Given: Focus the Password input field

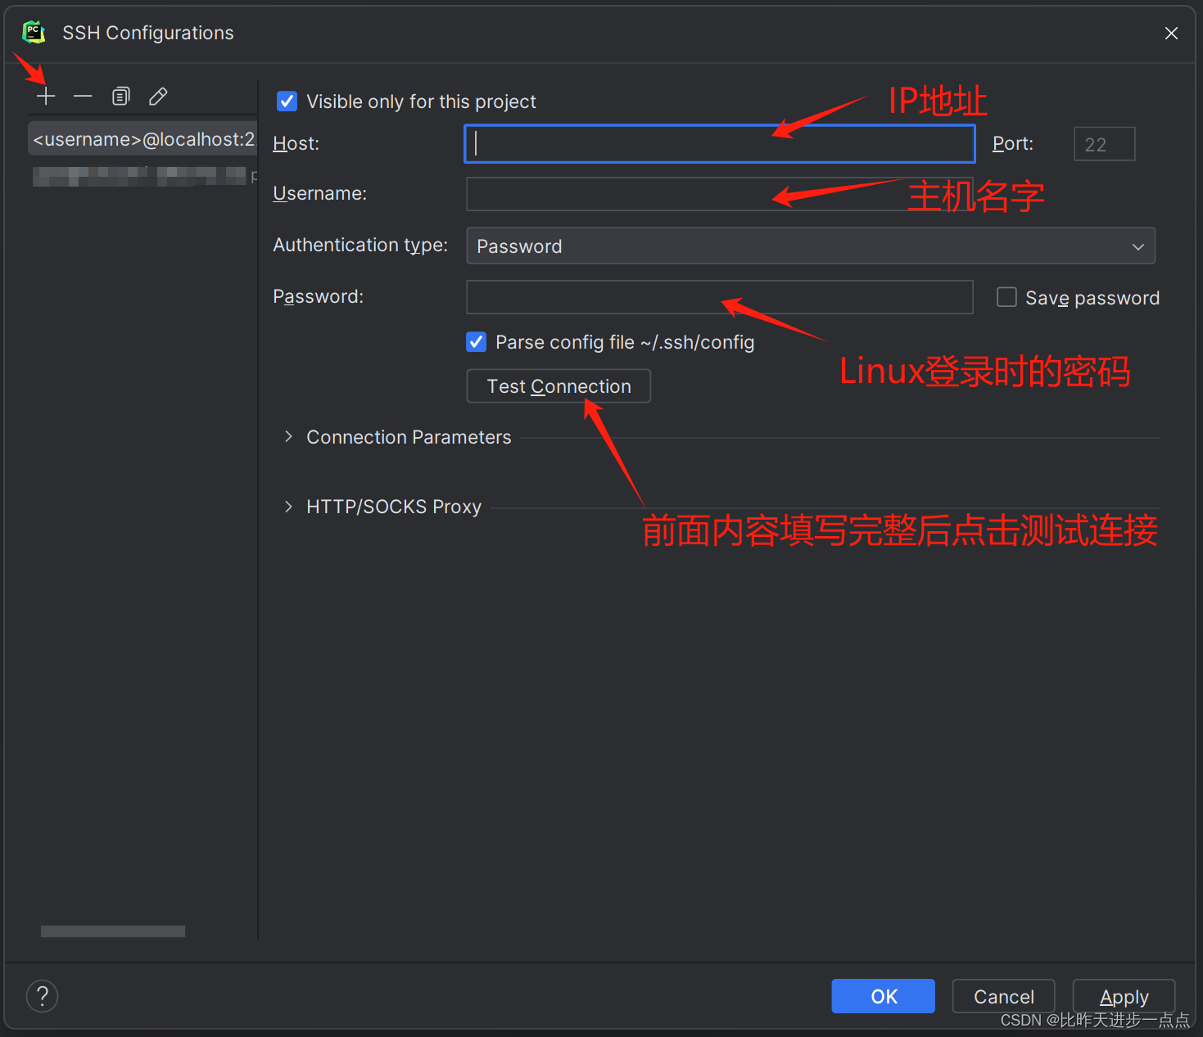Looking at the screenshot, I should pyautogui.click(x=719, y=297).
